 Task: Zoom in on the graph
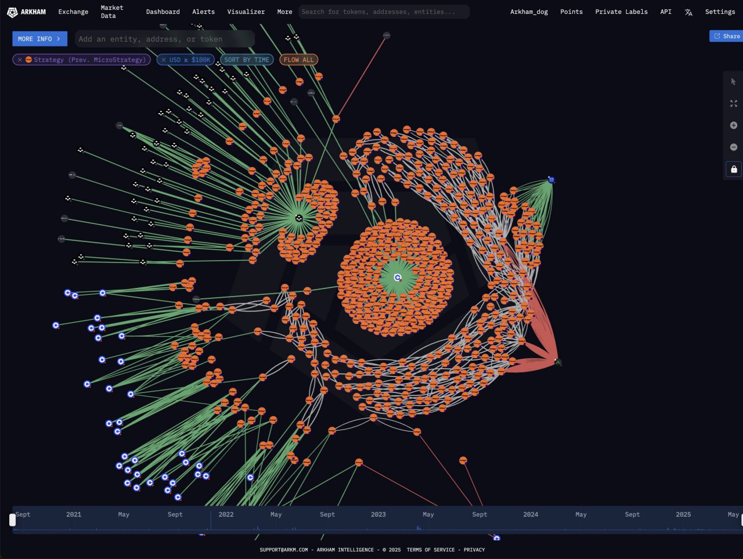734,125
